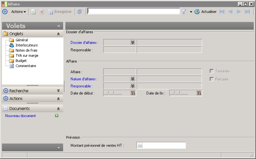Select Budget in the tree
This screenshot has height=159, width=256.
coord(21,61)
